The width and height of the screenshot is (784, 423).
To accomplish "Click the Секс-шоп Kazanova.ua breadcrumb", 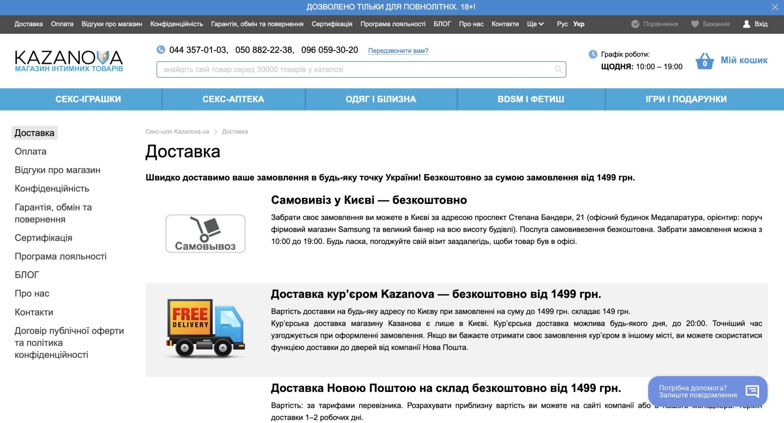I will (177, 131).
